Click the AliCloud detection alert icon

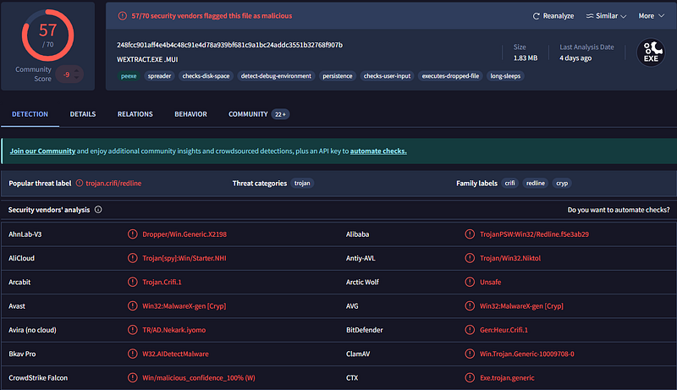[x=132, y=258]
